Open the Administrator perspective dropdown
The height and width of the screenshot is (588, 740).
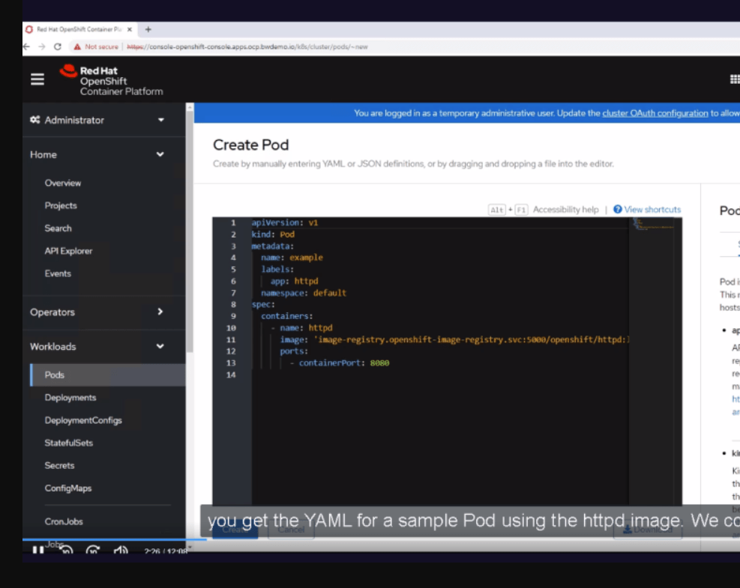coord(97,120)
